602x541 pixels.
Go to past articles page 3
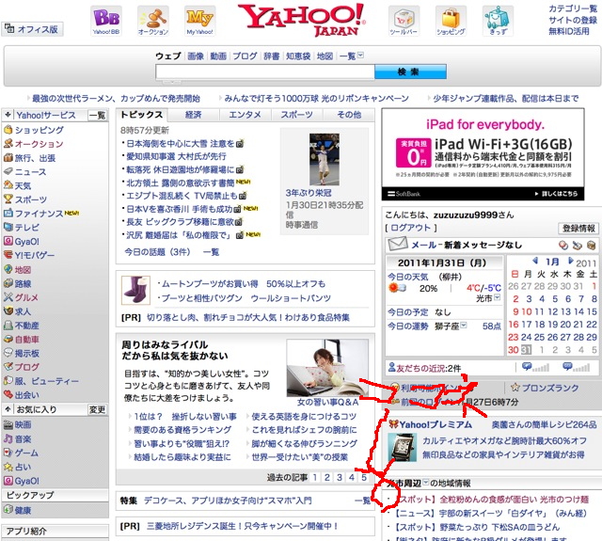pos(340,477)
